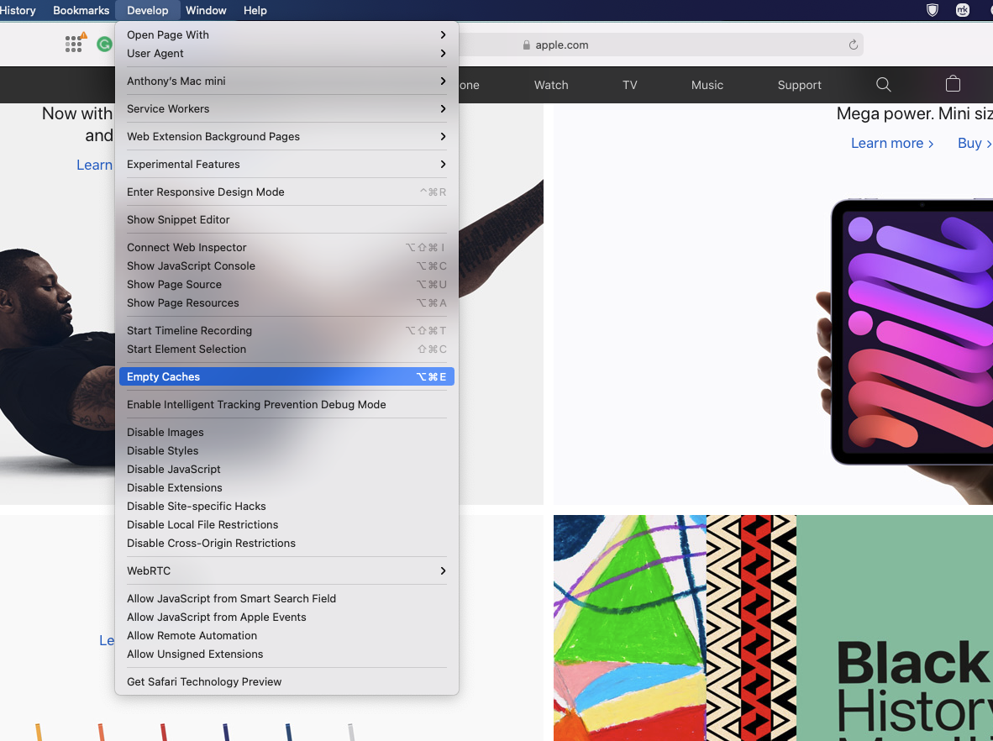Choose Show Page Resources
This screenshot has width=993, height=741.
pos(286,302)
